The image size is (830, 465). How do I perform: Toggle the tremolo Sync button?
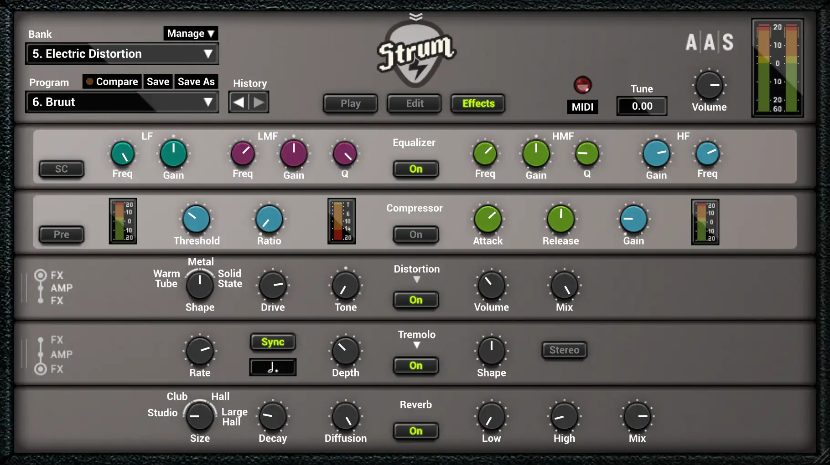(x=273, y=342)
